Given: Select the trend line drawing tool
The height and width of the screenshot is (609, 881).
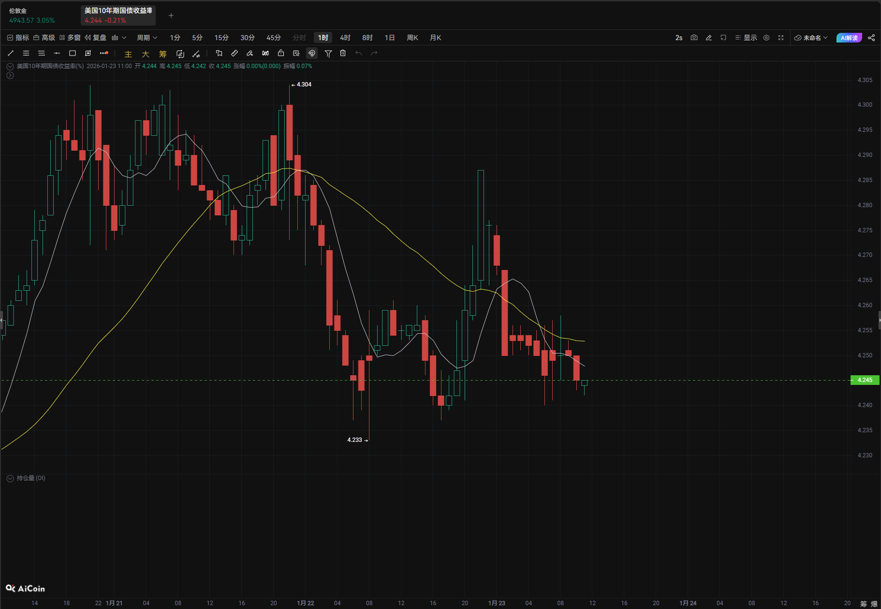Looking at the screenshot, I should point(11,53).
